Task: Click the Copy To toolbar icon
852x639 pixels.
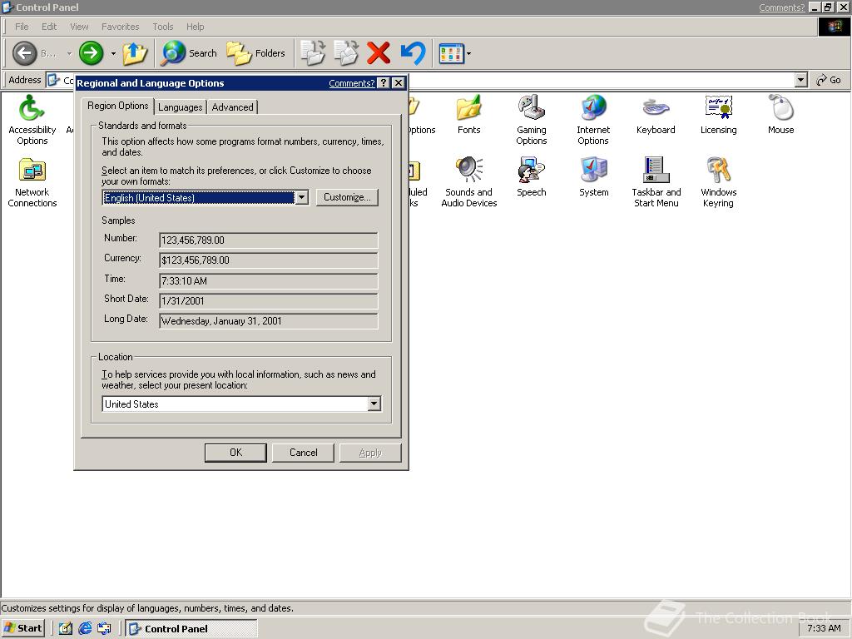Action: coord(346,53)
